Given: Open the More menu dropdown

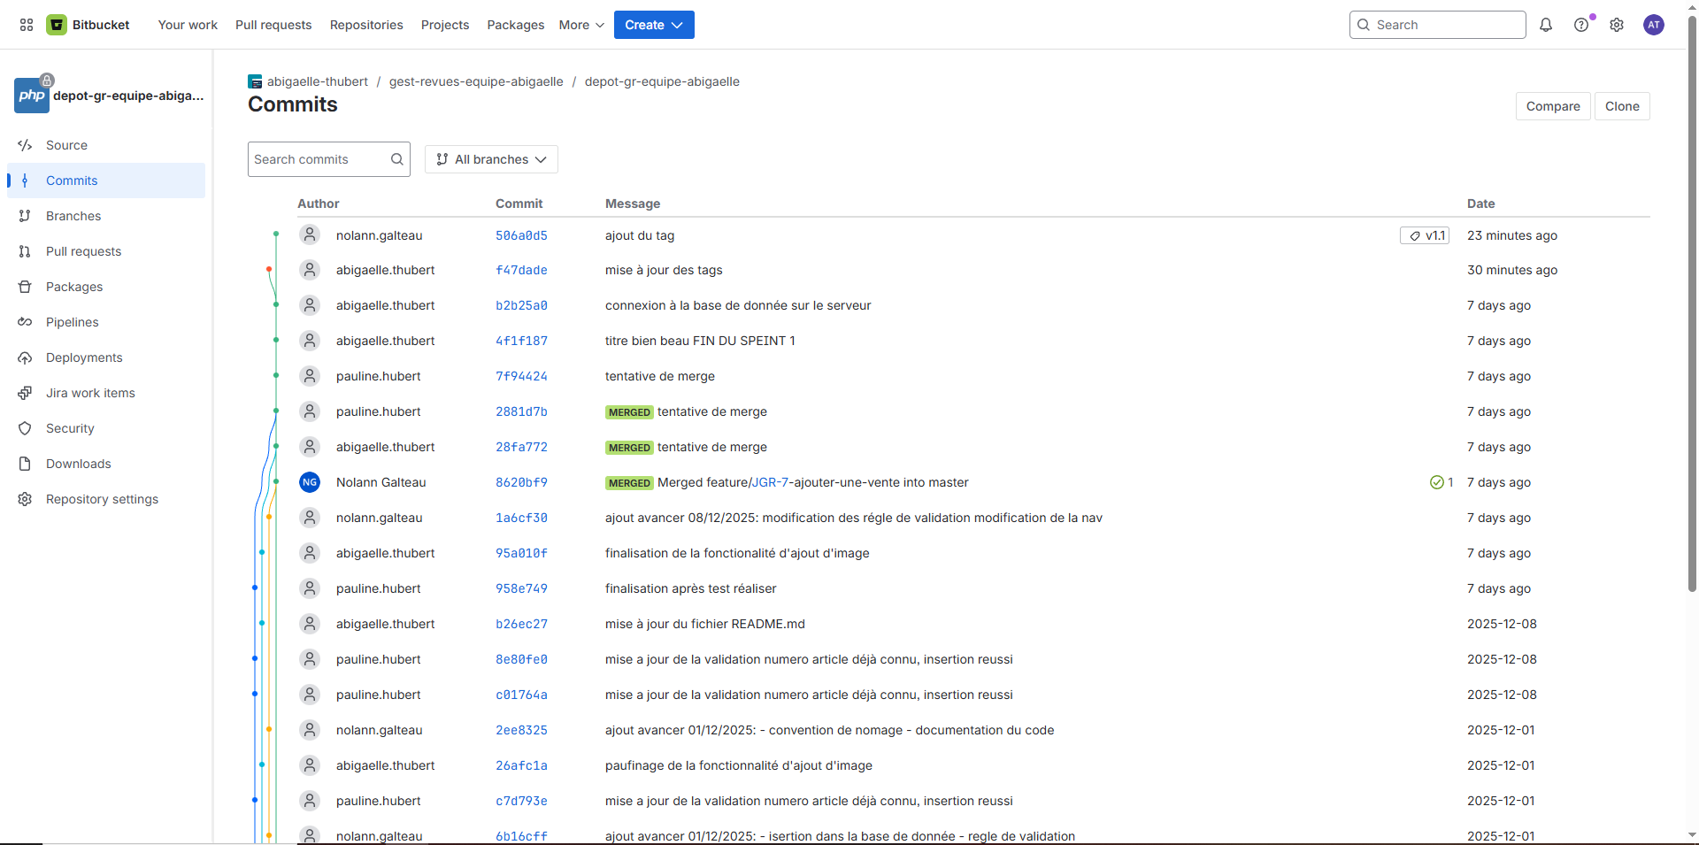Looking at the screenshot, I should [581, 25].
